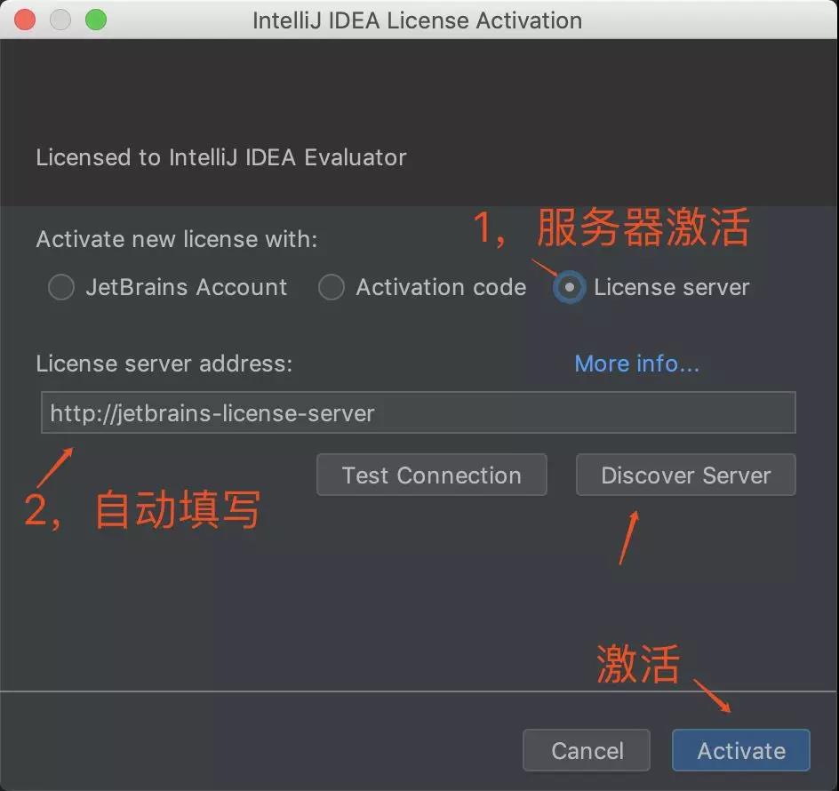This screenshot has width=839, height=791.
Task: Click the gray minimize window button
Action: point(60,20)
